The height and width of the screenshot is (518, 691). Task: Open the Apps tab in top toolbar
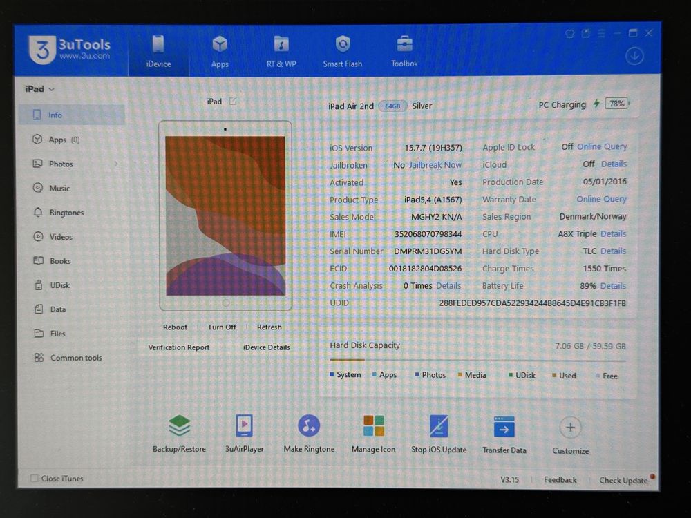220,52
